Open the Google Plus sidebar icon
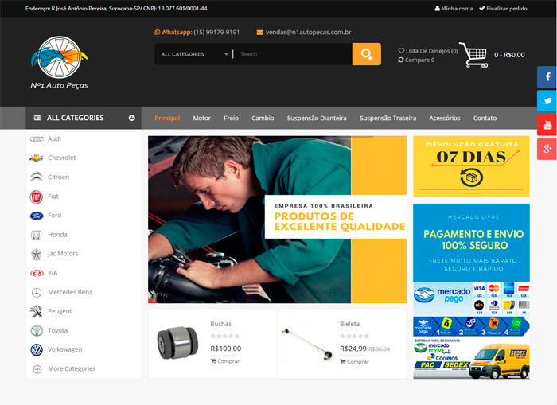This screenshot has height=405, width=557. point(547,149)
